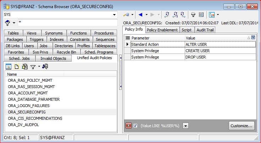Click the Customize... filter button

click(x=241, y=126)
